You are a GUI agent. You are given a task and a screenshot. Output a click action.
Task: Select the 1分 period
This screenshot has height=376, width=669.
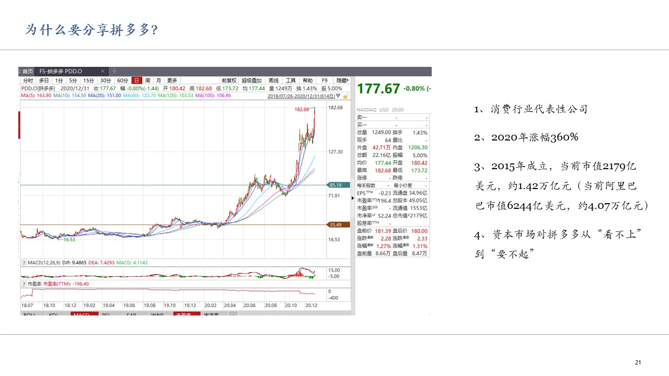pyautogui.click(x=59, y=80)
